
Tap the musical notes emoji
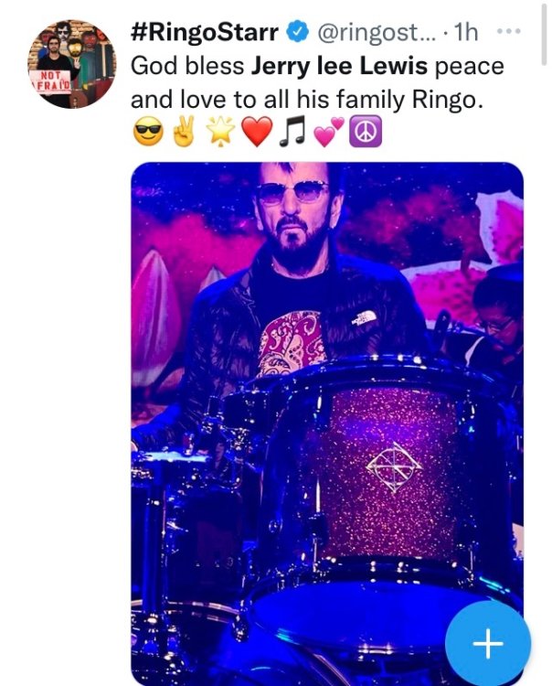coord(292,132)
